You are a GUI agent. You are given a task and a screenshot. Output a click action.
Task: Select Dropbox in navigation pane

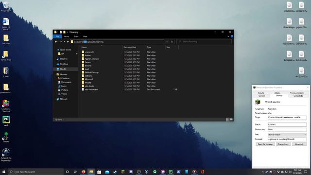[64, 59]
